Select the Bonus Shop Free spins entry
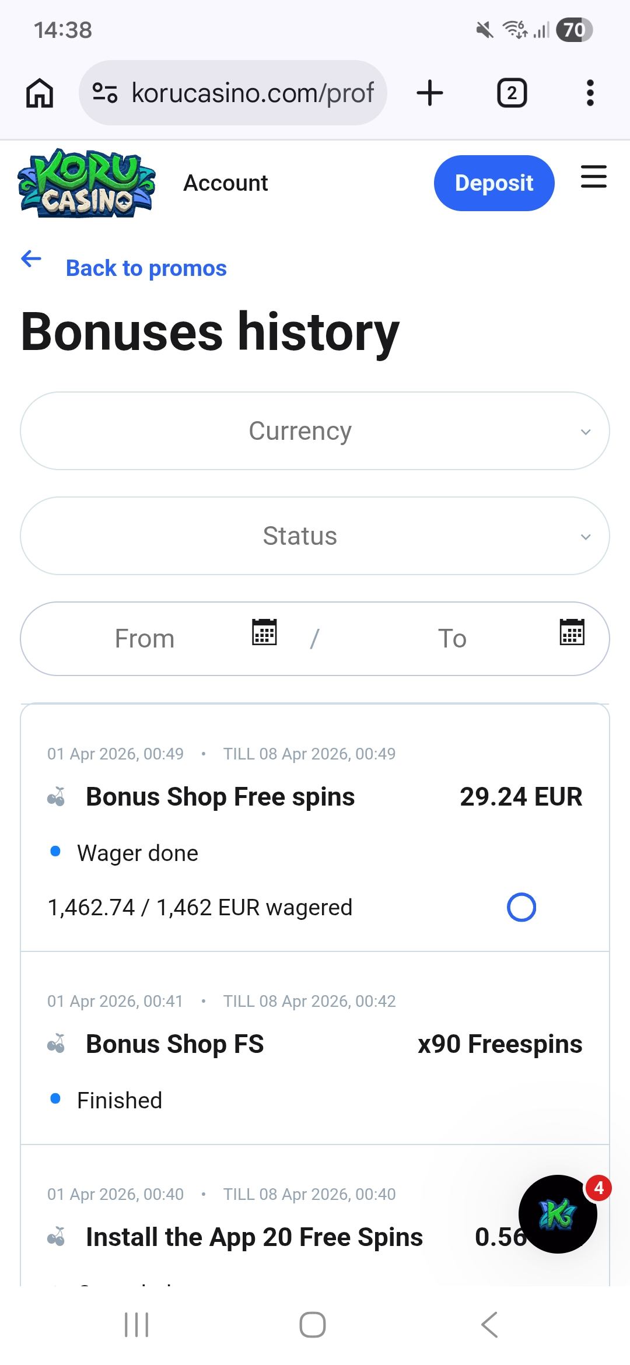 (x=220, y=797)
